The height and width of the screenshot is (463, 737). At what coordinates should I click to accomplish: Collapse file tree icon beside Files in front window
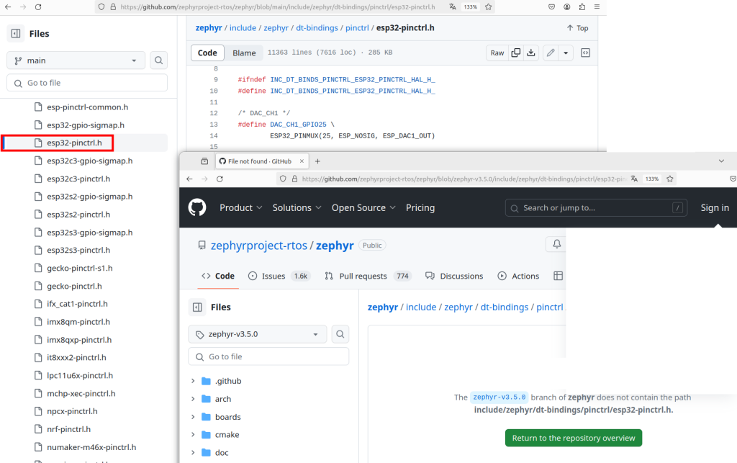[197, 307]
